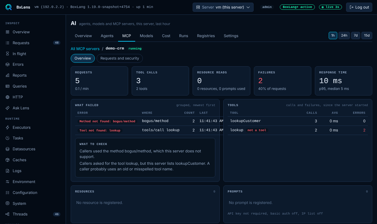377x224 pixels.
Task: Click the HTTP globe icon
Action: [8, 97]
